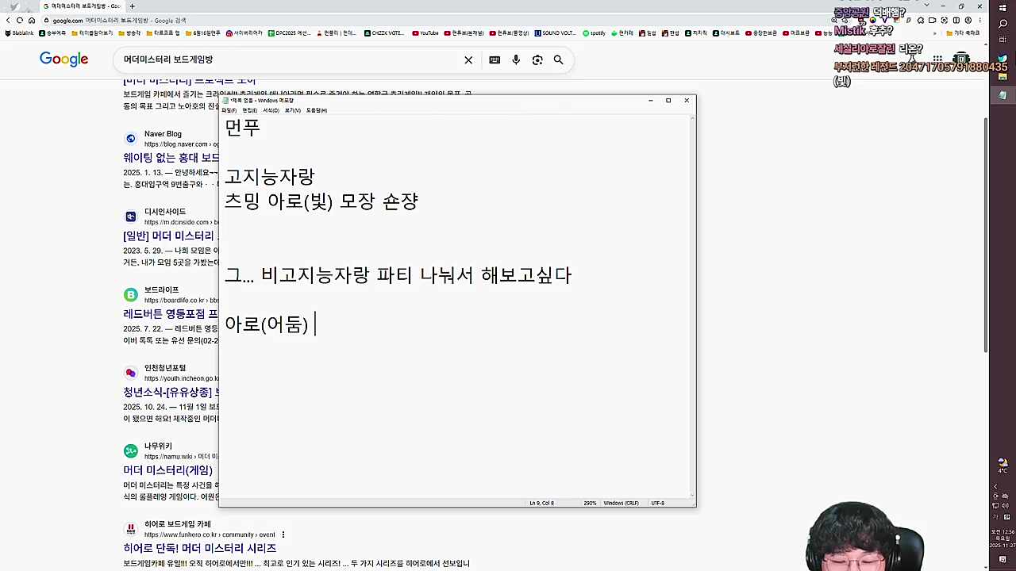Clear the search query with the X button

[468, 59]
